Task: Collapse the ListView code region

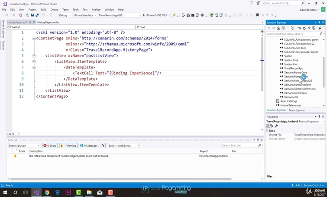Action: pos(34,56)
